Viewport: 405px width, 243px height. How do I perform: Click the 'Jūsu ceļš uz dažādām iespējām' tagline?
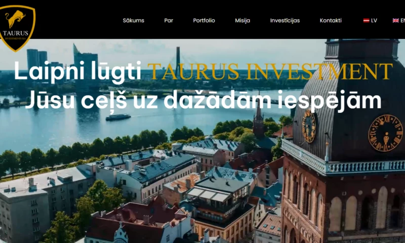[204, 100]
